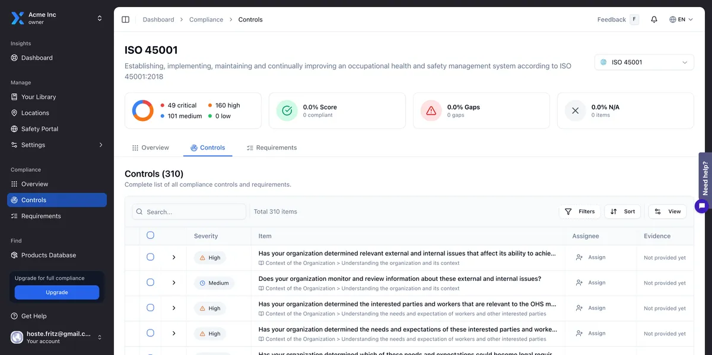Click the Upgrade button
712x355 pixels.
coord(57,292)
